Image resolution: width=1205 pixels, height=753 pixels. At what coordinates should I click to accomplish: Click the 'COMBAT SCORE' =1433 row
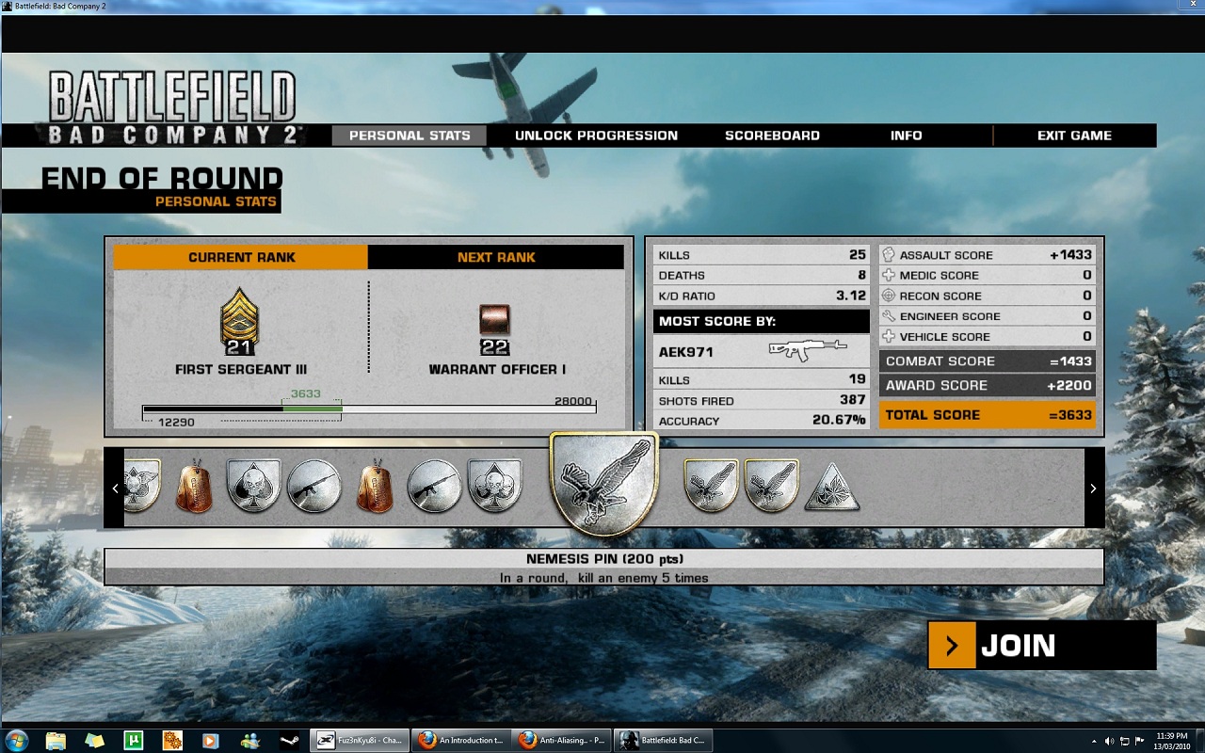pyautogui.click(x=988, y=361)
